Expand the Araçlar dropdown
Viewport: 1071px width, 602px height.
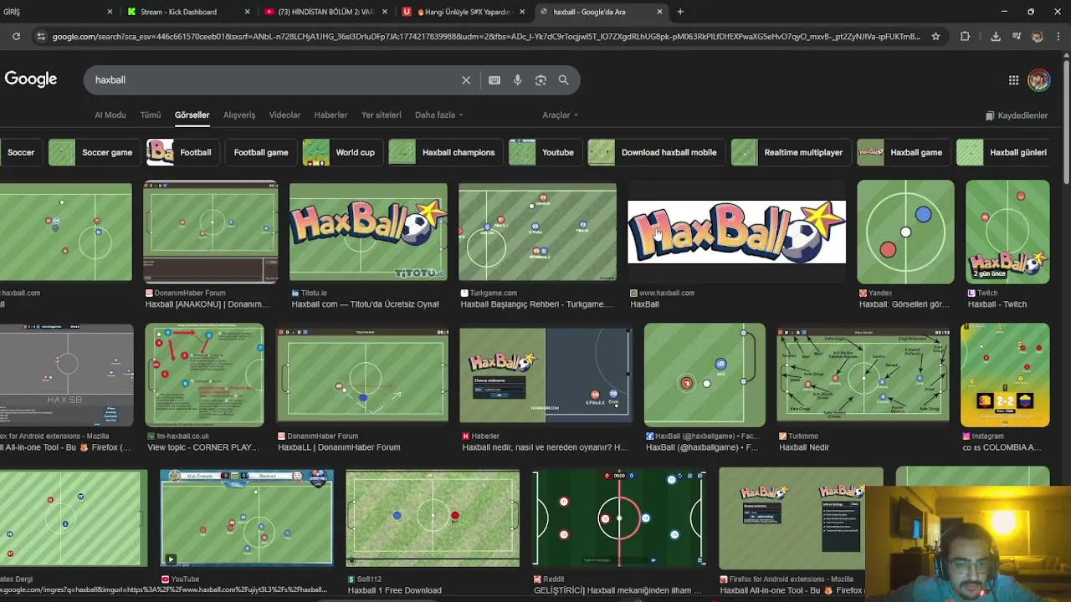point(560,115)
